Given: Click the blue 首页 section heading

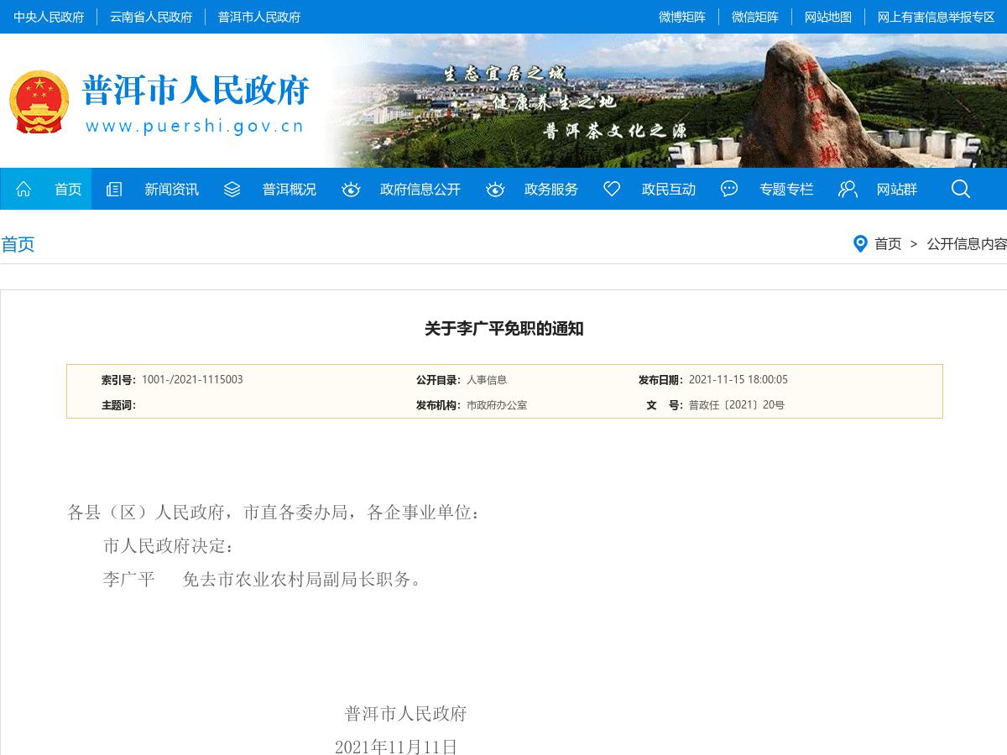Looking at the screenshot, I should click(18, 244).
